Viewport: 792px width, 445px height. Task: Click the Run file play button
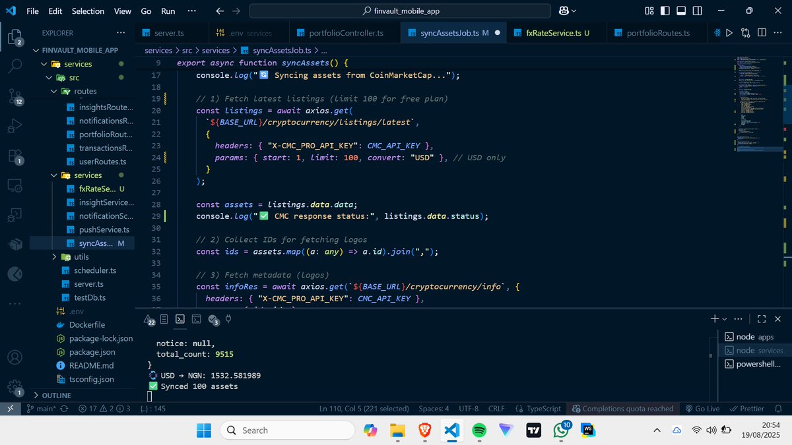729,32
